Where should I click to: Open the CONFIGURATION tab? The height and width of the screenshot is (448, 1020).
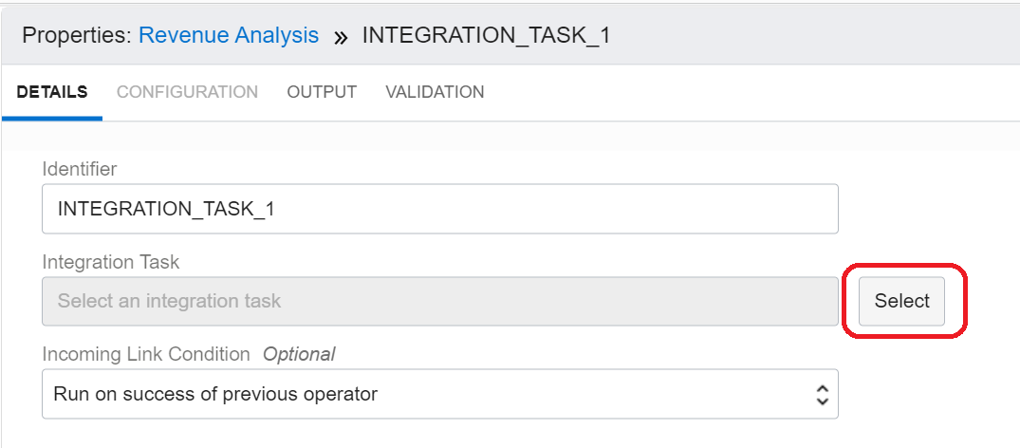tap(187, 92)
